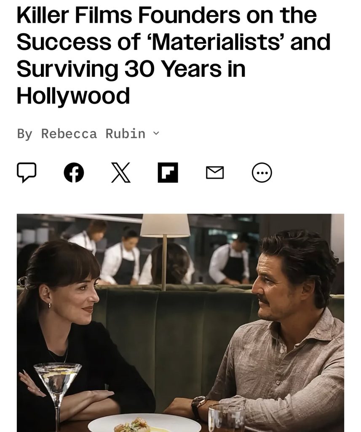The height and width of the screenshot is (432, 361).
Task: Open the comments speech bubble icon
Action: 26,173
